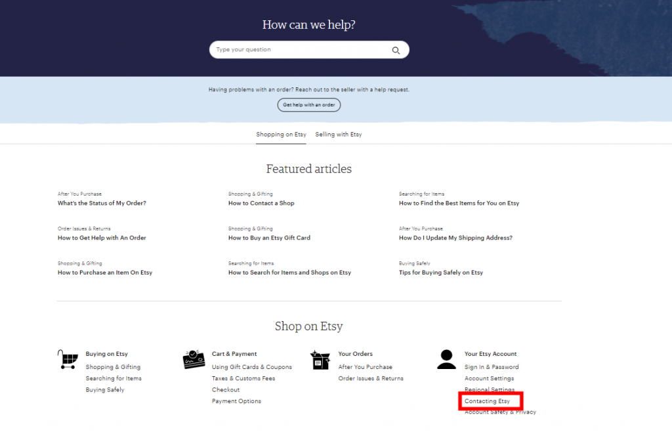Viewport: 672px width, 436px height.
Task: Open 'What's the Status of My Order?' article
Action: coord(102,204)
